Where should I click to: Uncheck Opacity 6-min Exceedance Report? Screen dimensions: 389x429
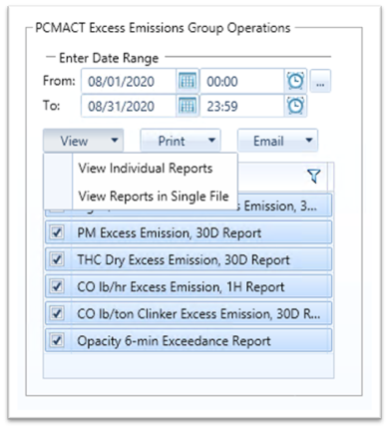click(x=57, y=340)
